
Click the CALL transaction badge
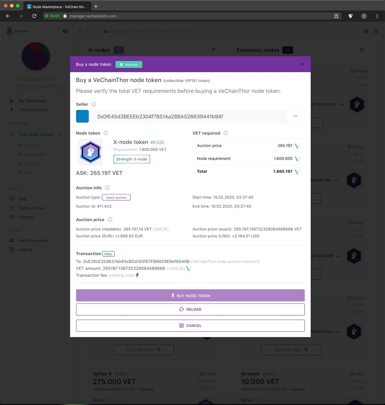point(109,254)
